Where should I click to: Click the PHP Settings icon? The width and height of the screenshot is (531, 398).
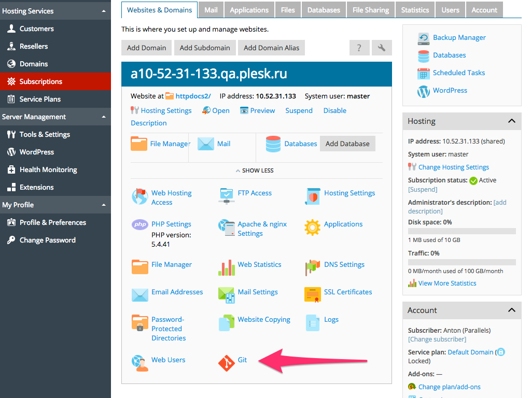[x=140, y=224]
